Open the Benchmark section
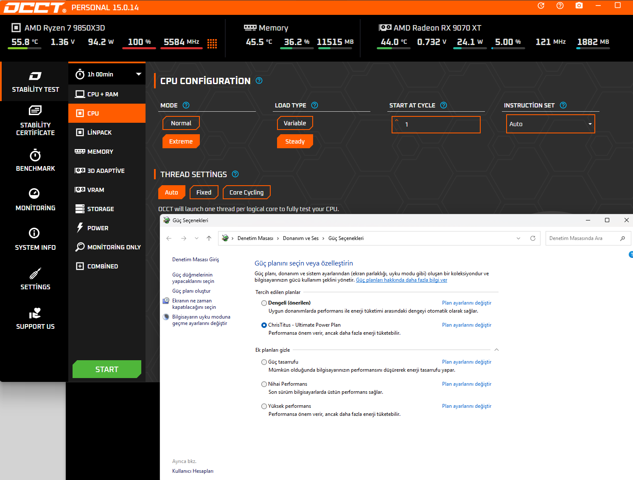This screenshot has height=480, width=633. [35, 161]
